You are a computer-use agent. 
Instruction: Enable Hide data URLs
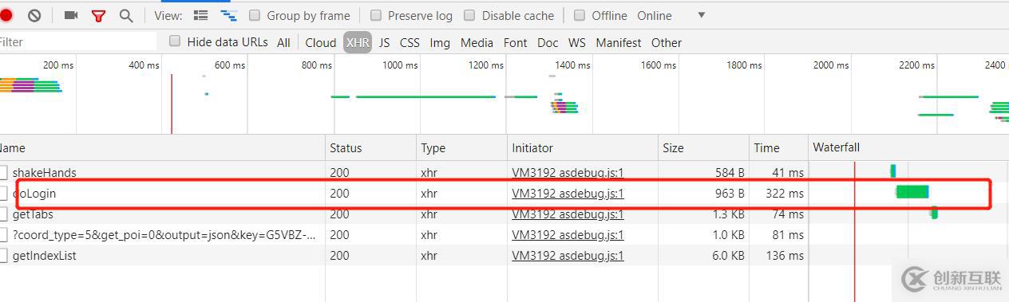(x=175, y=41)
